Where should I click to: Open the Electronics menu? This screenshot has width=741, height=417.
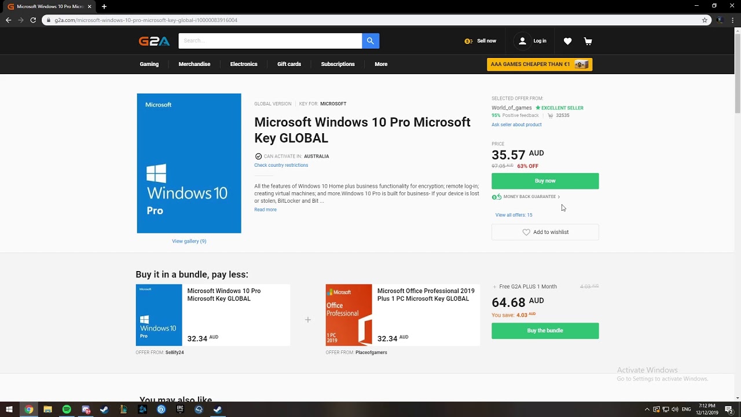244,64
